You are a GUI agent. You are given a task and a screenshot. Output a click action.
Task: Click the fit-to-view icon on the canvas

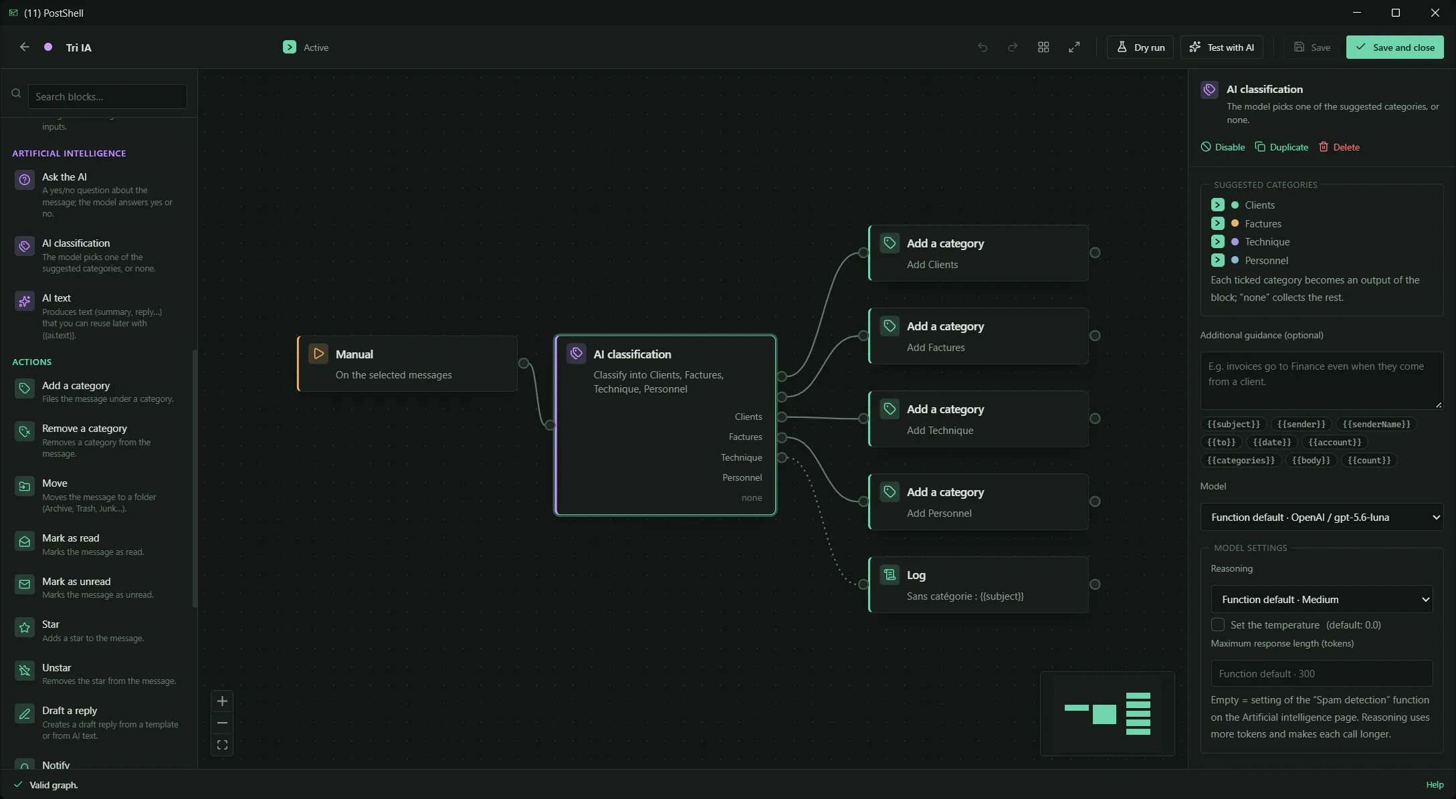(223, 745)
